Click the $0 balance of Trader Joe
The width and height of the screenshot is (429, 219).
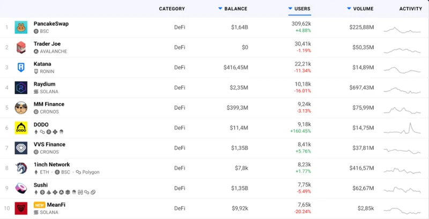(245, 48)
